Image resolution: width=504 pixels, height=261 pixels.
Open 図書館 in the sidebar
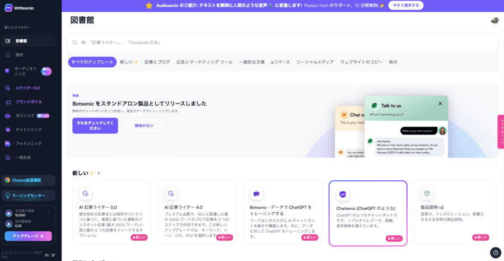pyautogui.click(x=29, y=41)
